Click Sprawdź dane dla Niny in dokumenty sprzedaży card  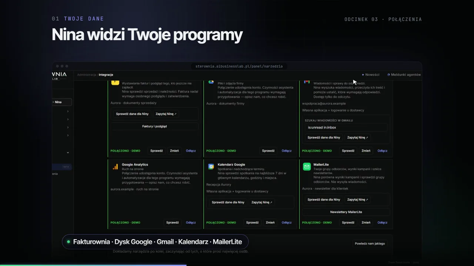pyautogui.click(x=132, y=114)
